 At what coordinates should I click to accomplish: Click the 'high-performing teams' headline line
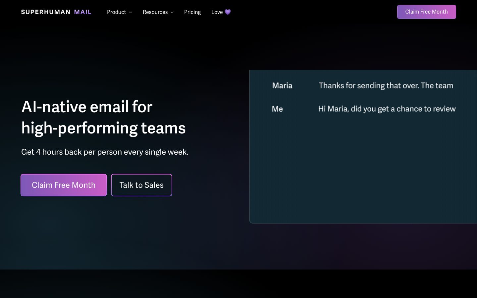click(x=103, y=128)
